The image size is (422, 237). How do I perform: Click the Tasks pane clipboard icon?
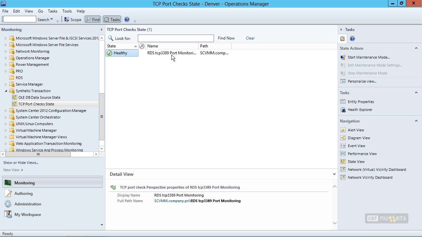[343, 39]
